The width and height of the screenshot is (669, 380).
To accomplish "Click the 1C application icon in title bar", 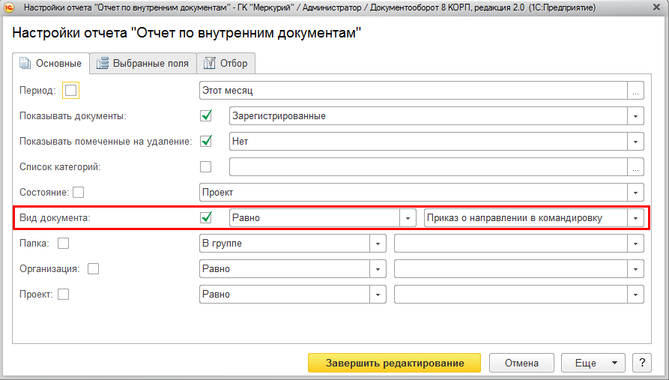I will (x=9, y=8).
